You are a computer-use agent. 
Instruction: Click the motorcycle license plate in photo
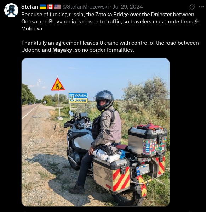pyautogui.click(x=143, y=169)
